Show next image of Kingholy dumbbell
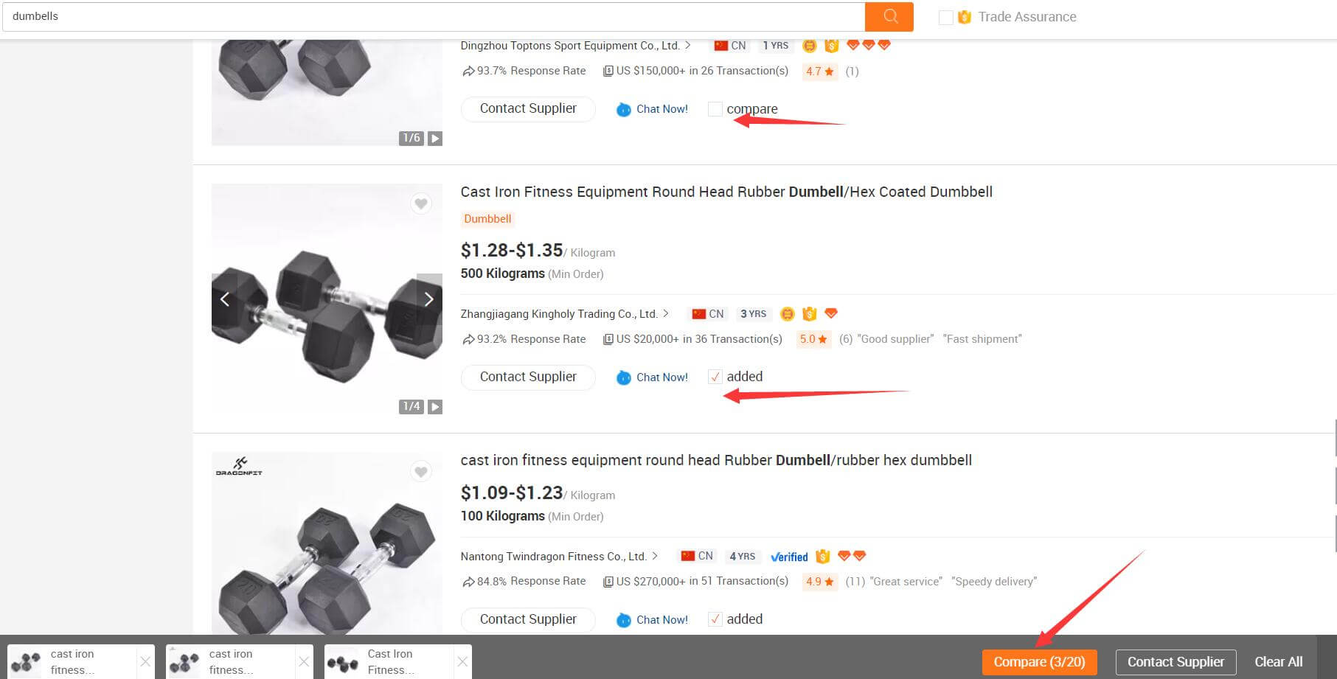 click(x=429, y=299)
